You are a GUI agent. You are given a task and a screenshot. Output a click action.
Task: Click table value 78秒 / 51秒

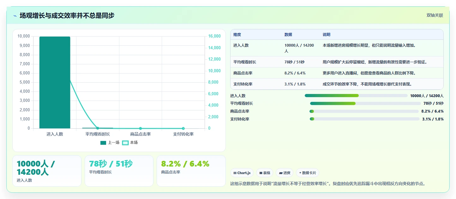tap(295, 62)
